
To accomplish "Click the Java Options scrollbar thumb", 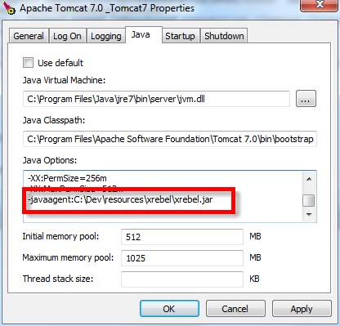I will click(309, 201).
